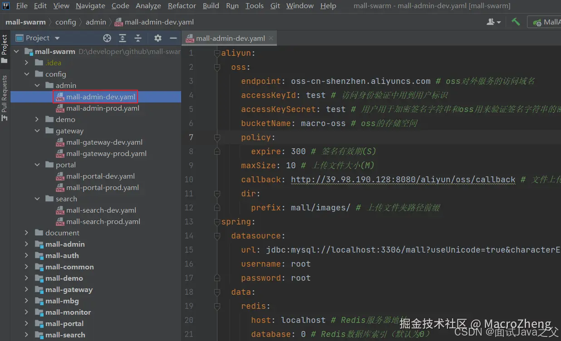Image resolution: width=561 pixels, height=341 pixels.
Task: Open the Project tool window tab
Action: click(5, 49)
